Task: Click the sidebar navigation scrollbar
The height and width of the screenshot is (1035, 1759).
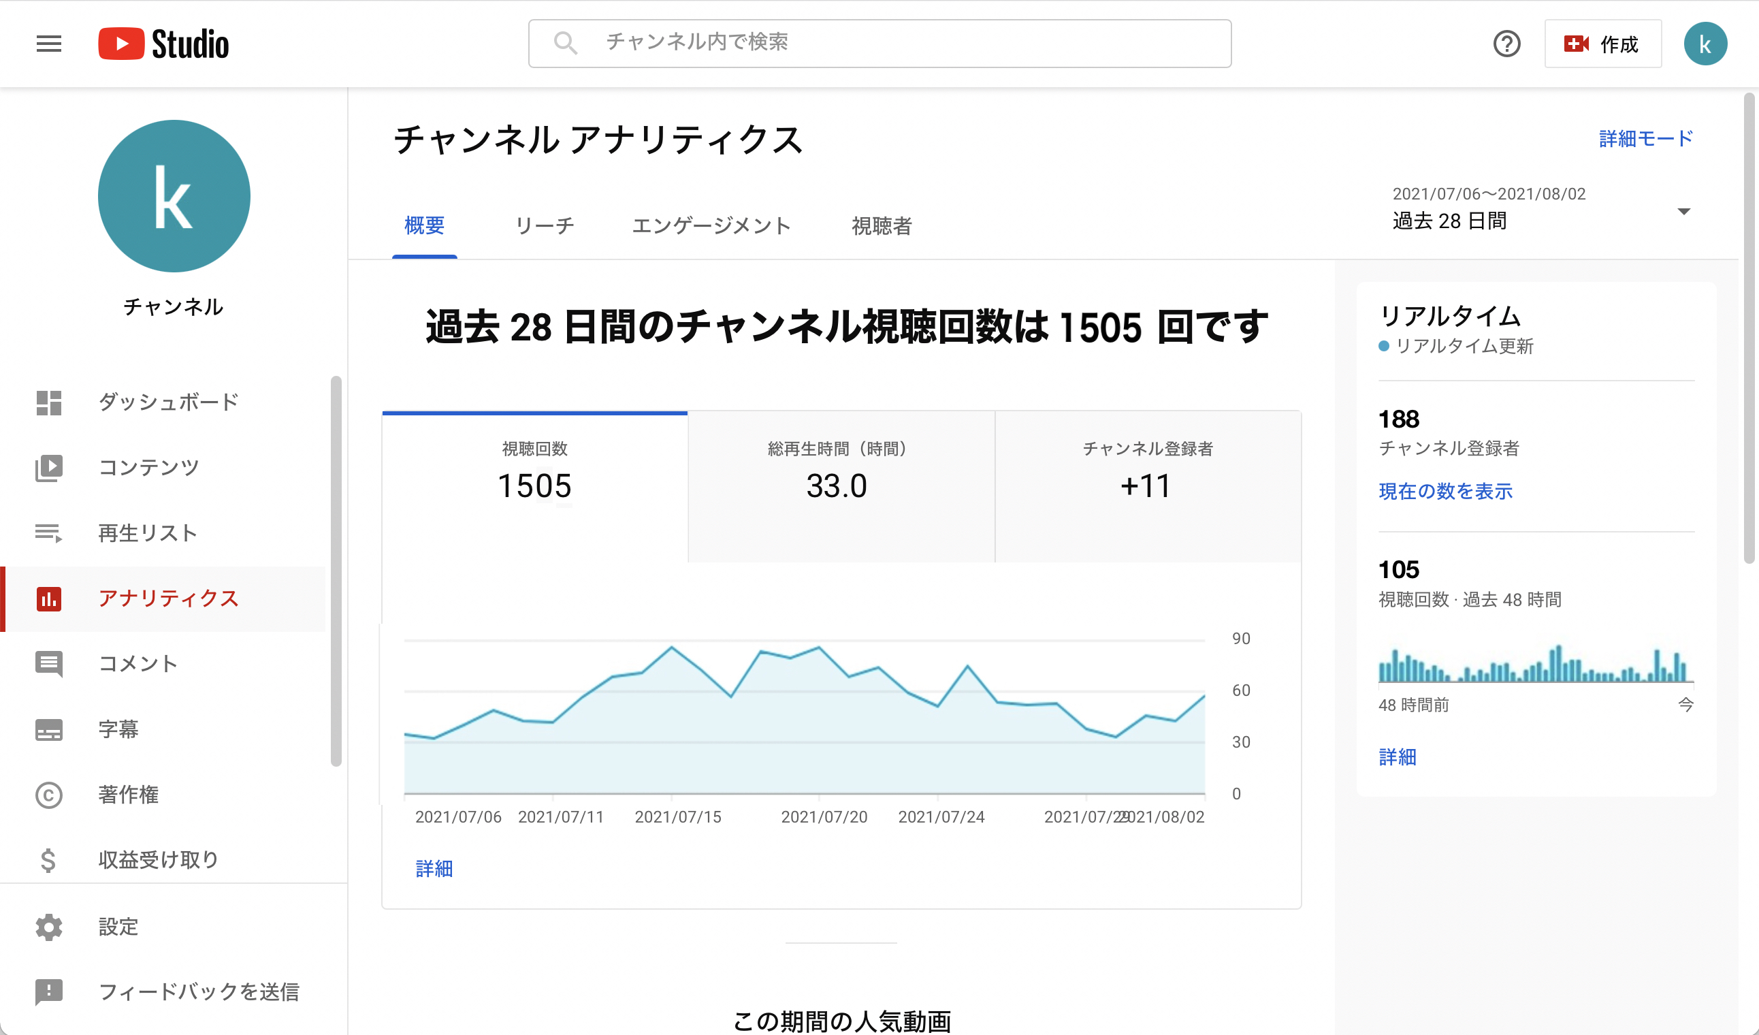Action: [336, 571]
